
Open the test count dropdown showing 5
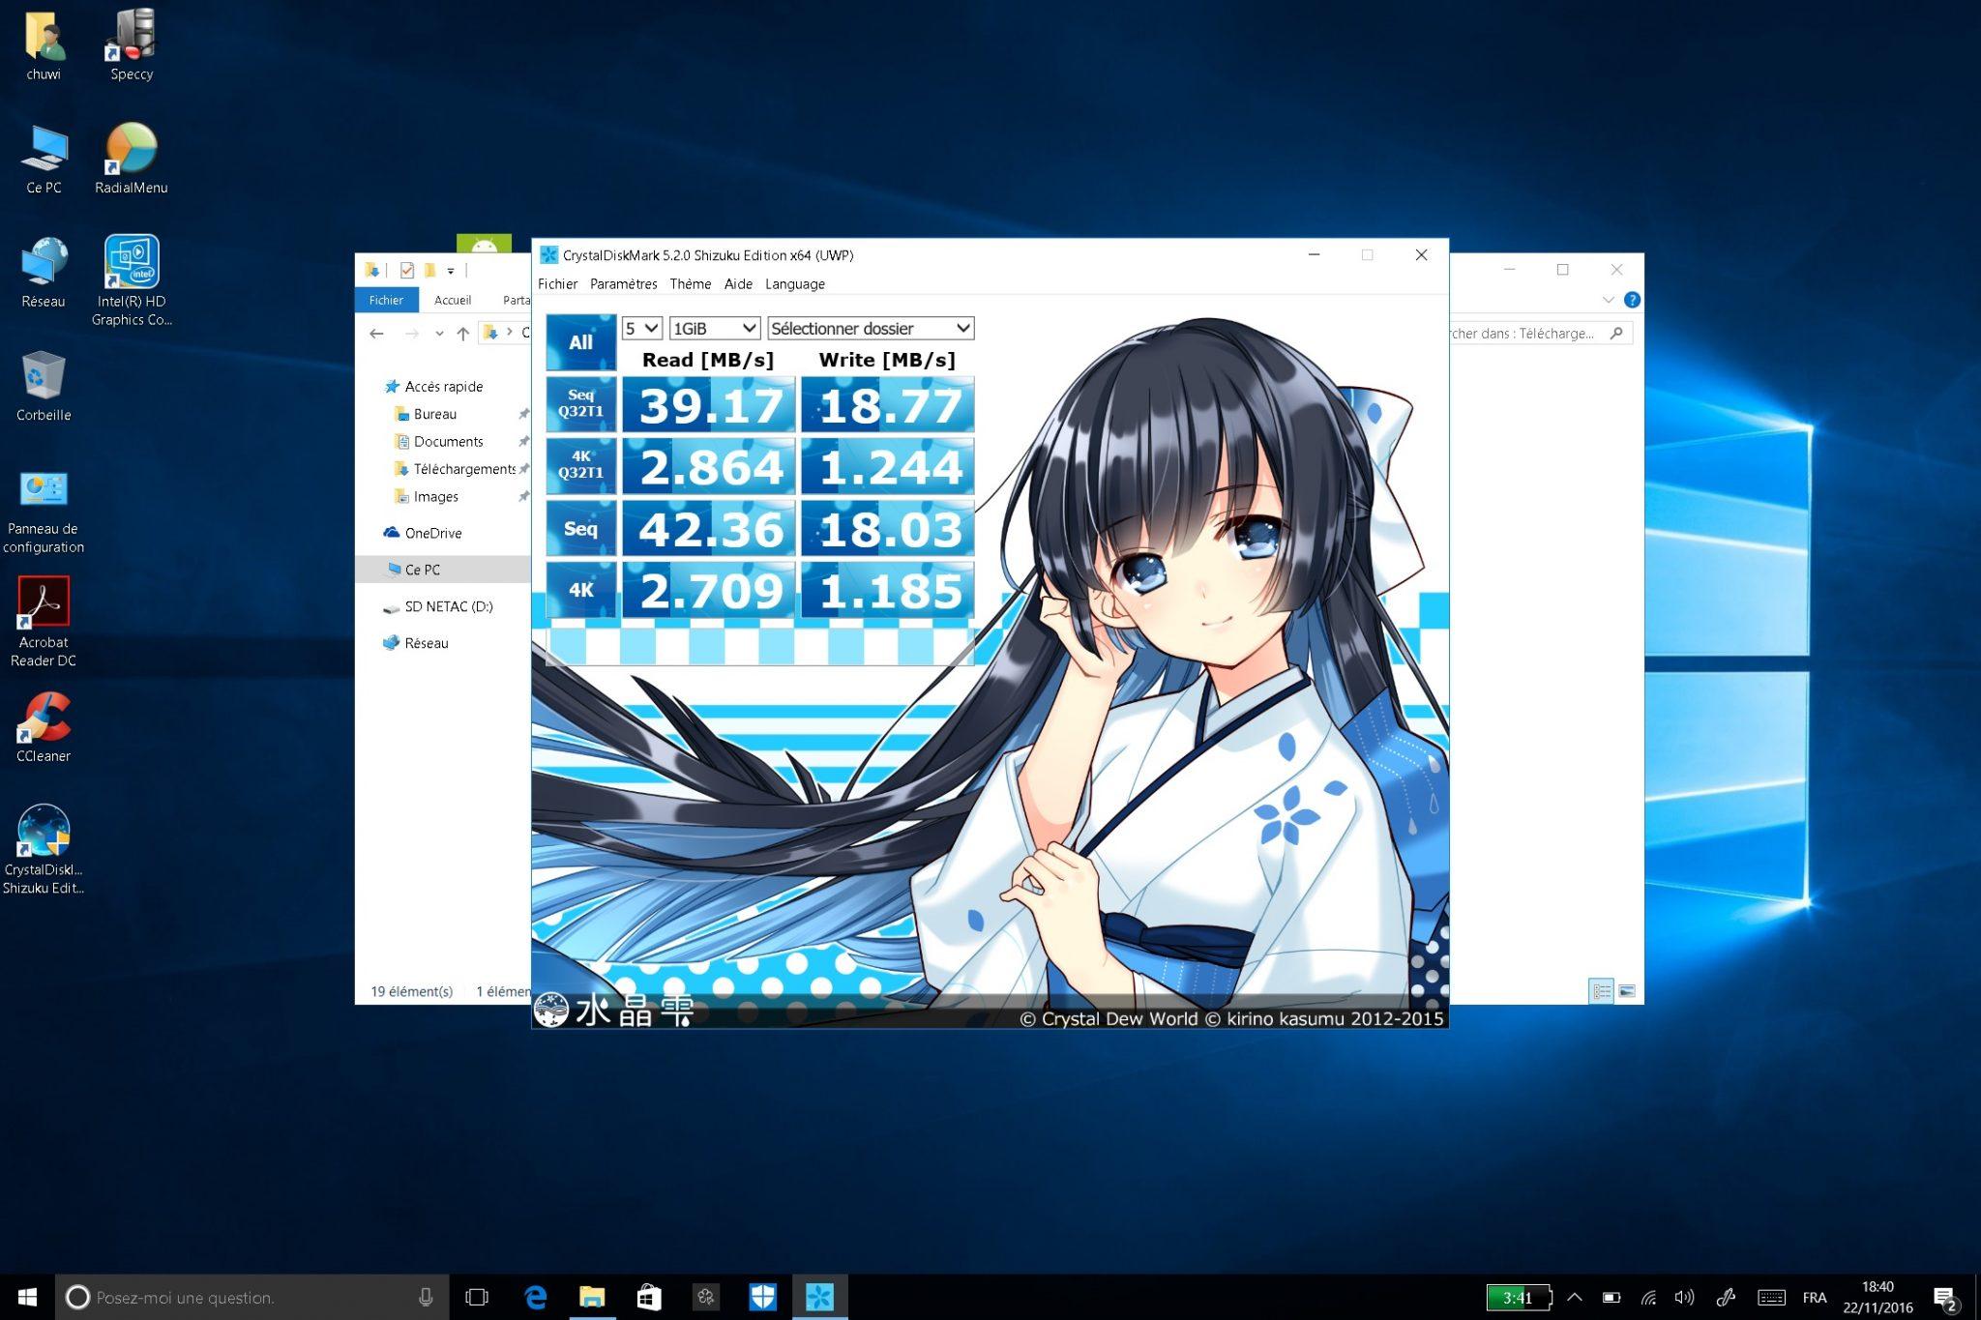tap(641, 329)
